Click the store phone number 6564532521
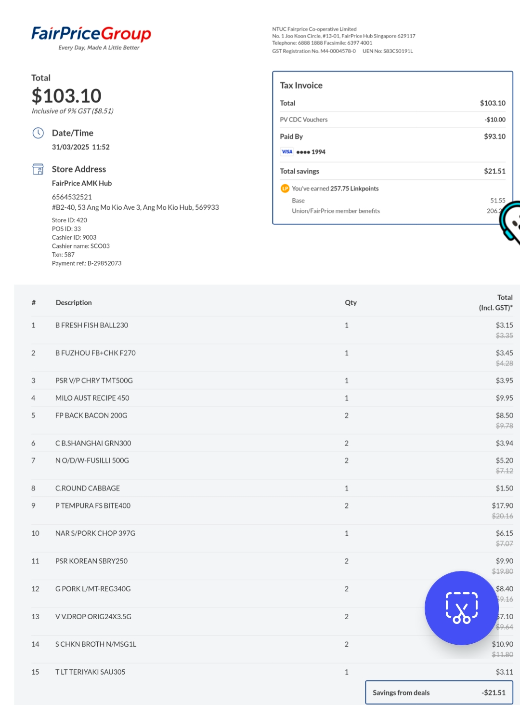Viewport: 520px width, 705px height. point(72,197)
